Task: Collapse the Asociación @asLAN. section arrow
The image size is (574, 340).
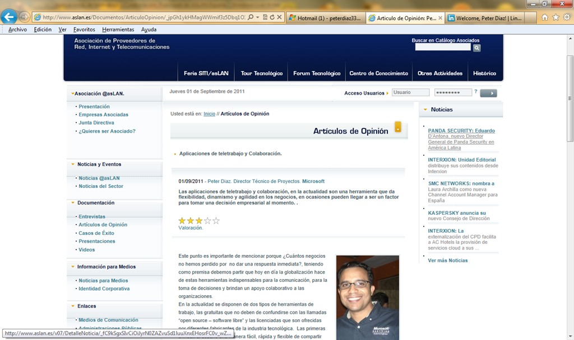Action: pos(73,93)
